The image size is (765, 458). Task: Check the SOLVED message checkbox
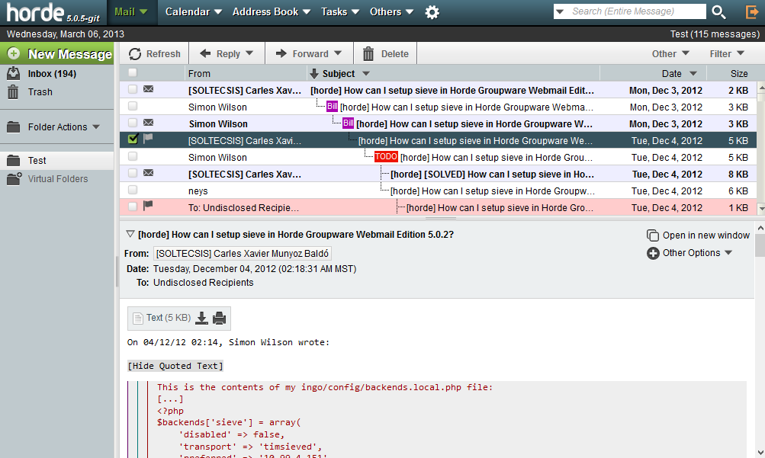[x=133, y=173]
